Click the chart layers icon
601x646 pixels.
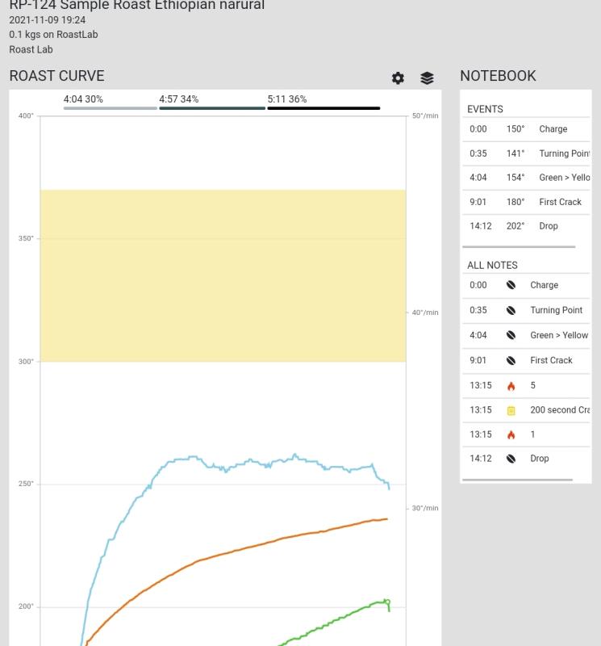click(x=427, y=78)
